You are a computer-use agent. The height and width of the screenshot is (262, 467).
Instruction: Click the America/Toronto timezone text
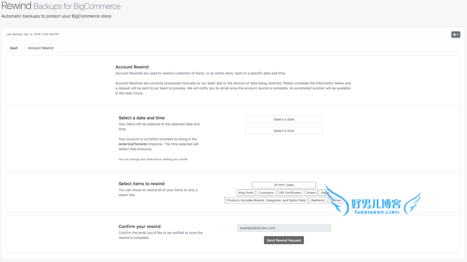click(133, 144)
